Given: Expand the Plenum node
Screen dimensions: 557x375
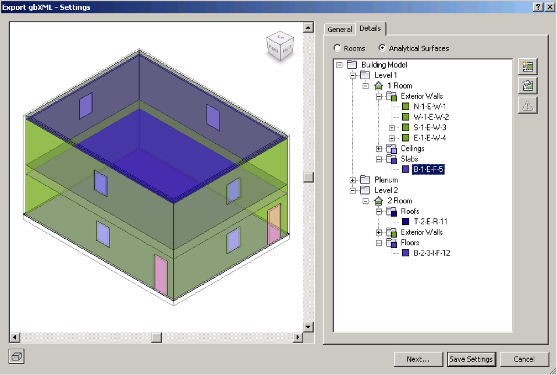Looking at the screenshot, I should click(352, 179).
